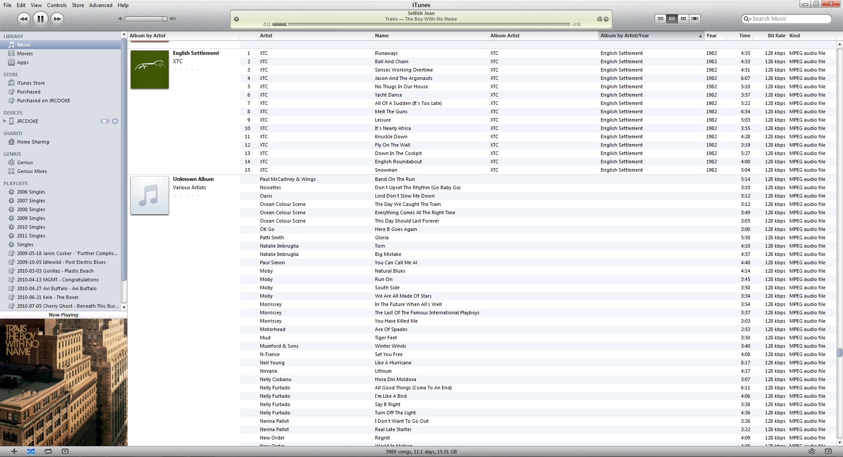Sort by the Artist column header

click(x=315, y=36)
